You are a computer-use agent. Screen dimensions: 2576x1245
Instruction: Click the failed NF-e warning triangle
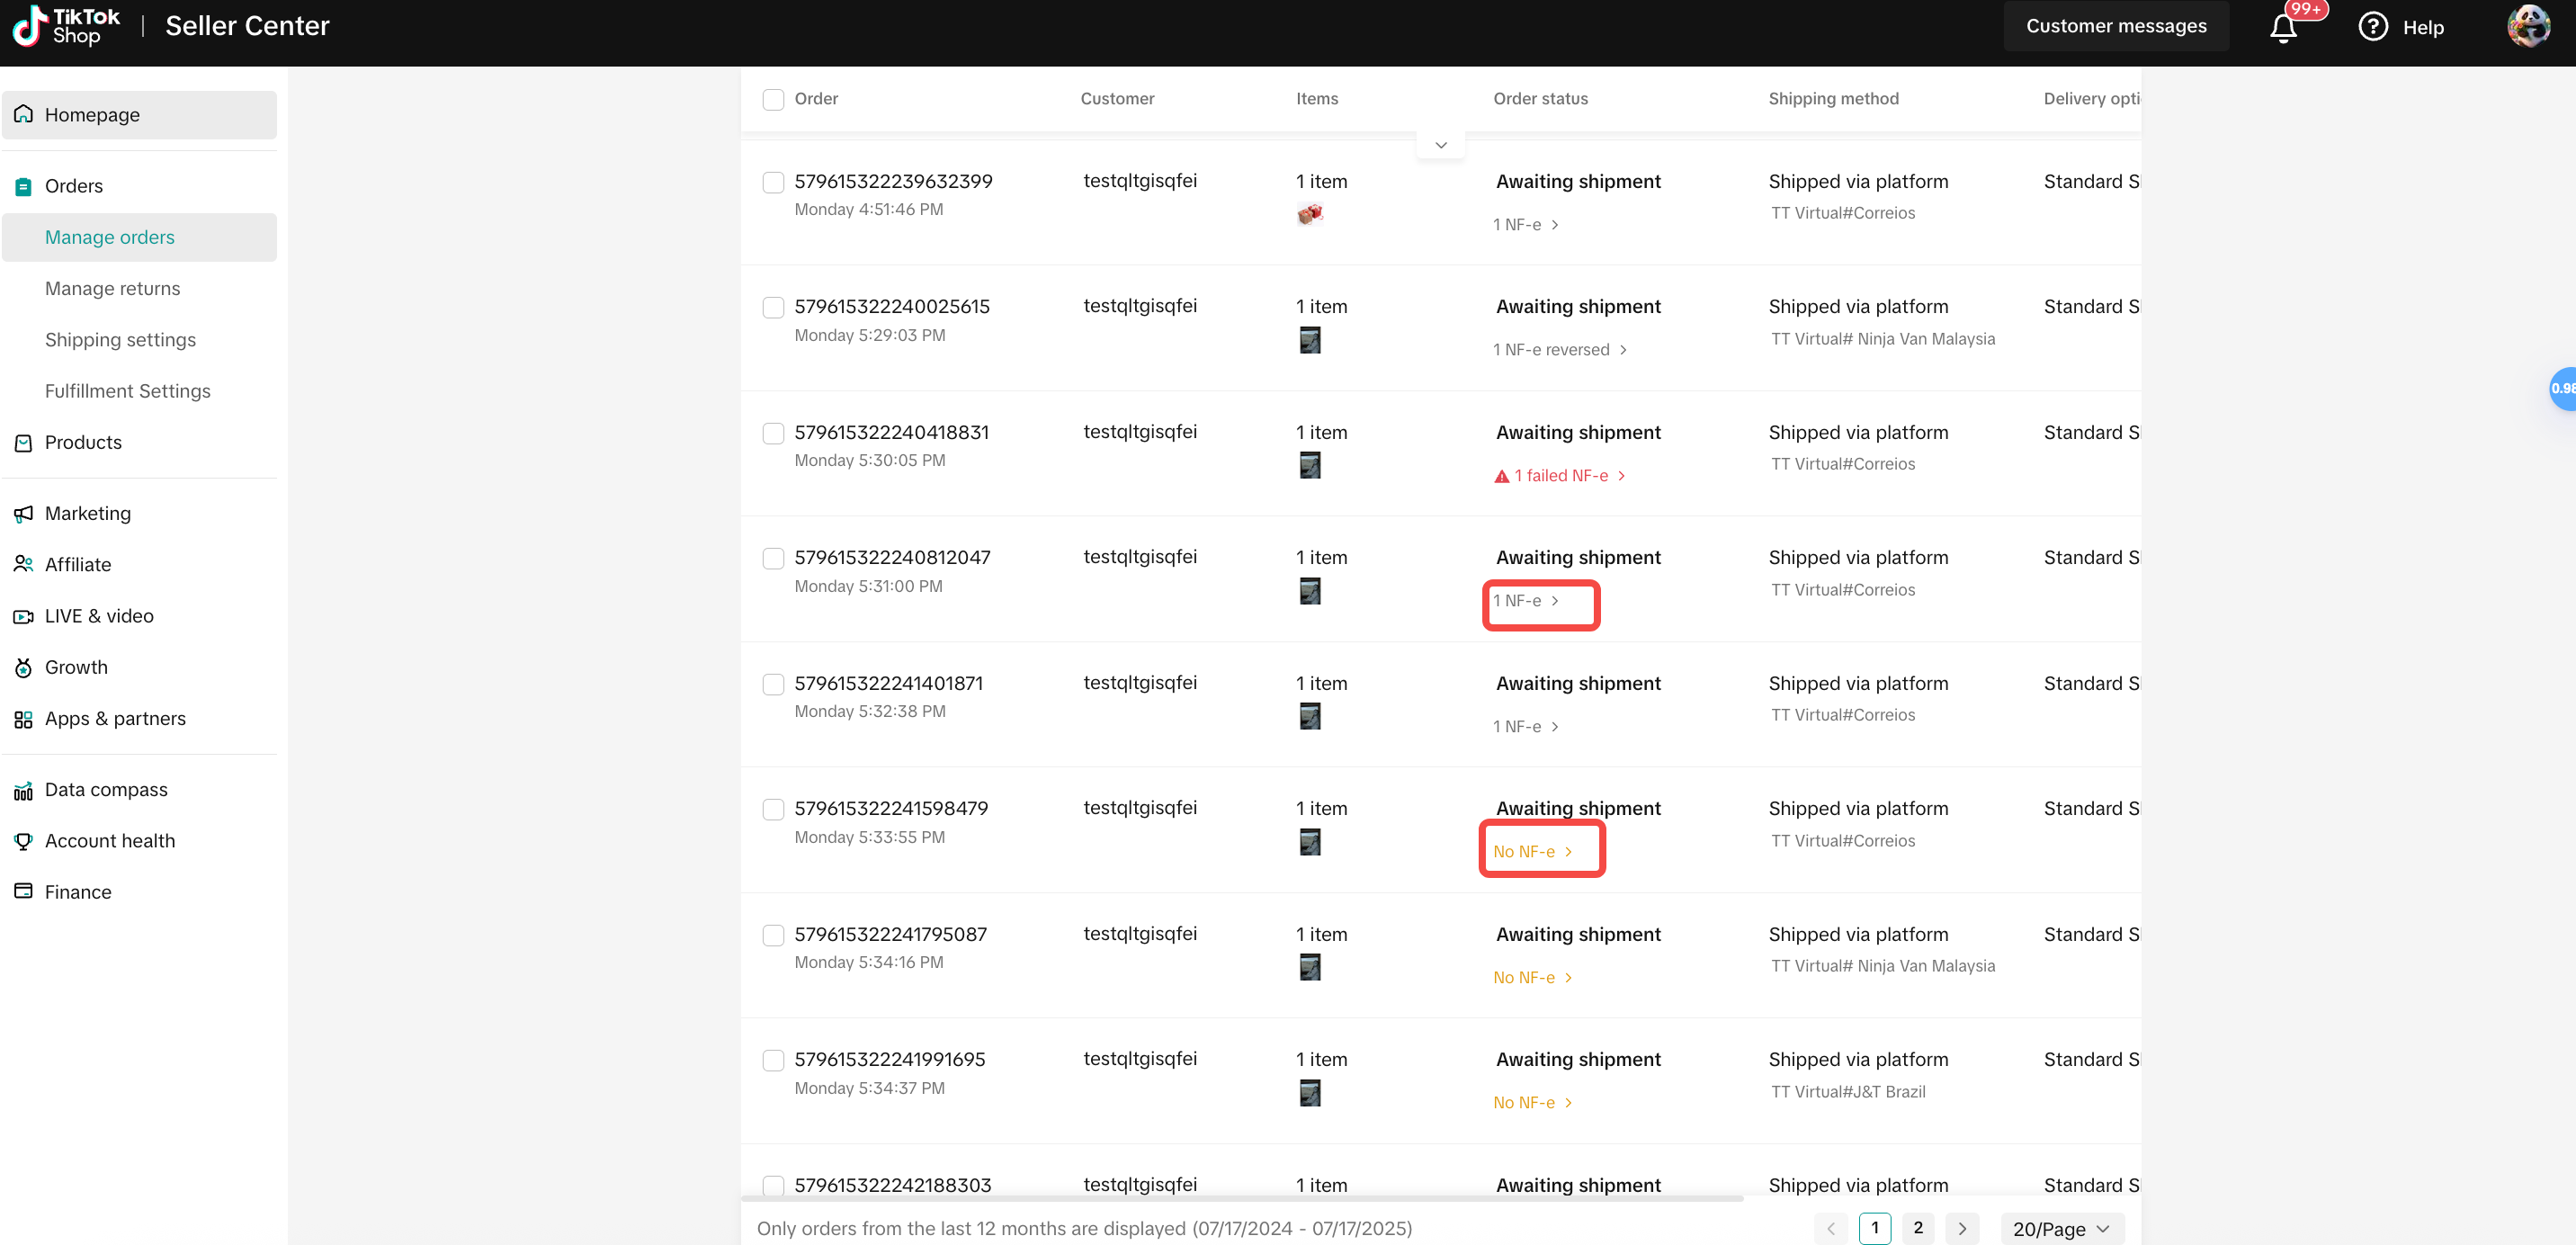point(1501,476)
